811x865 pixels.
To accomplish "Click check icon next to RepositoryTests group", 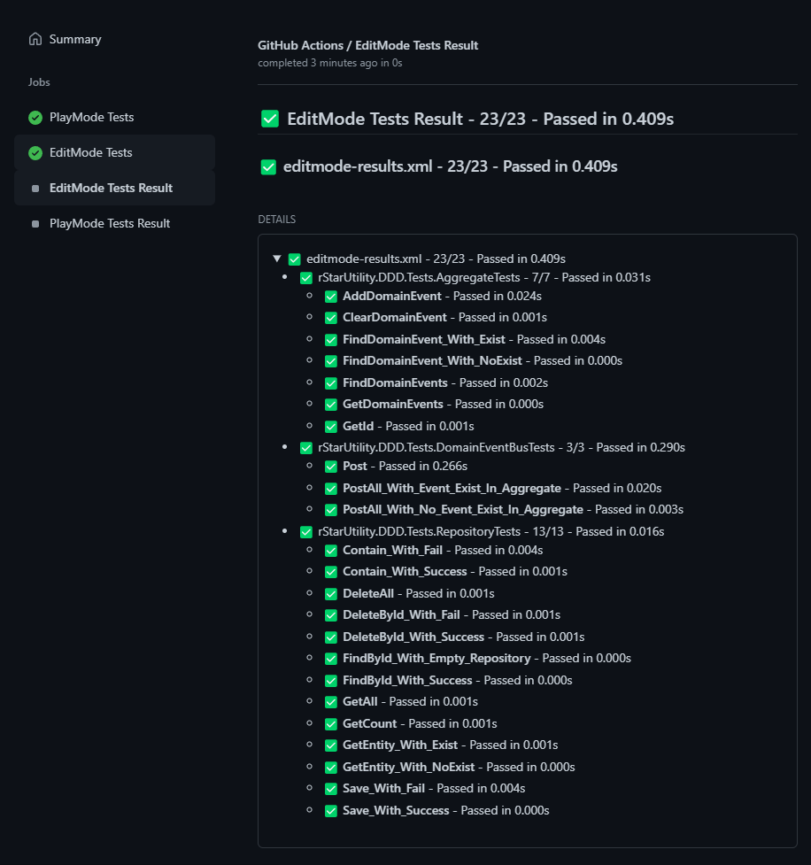I will point(306,532).
